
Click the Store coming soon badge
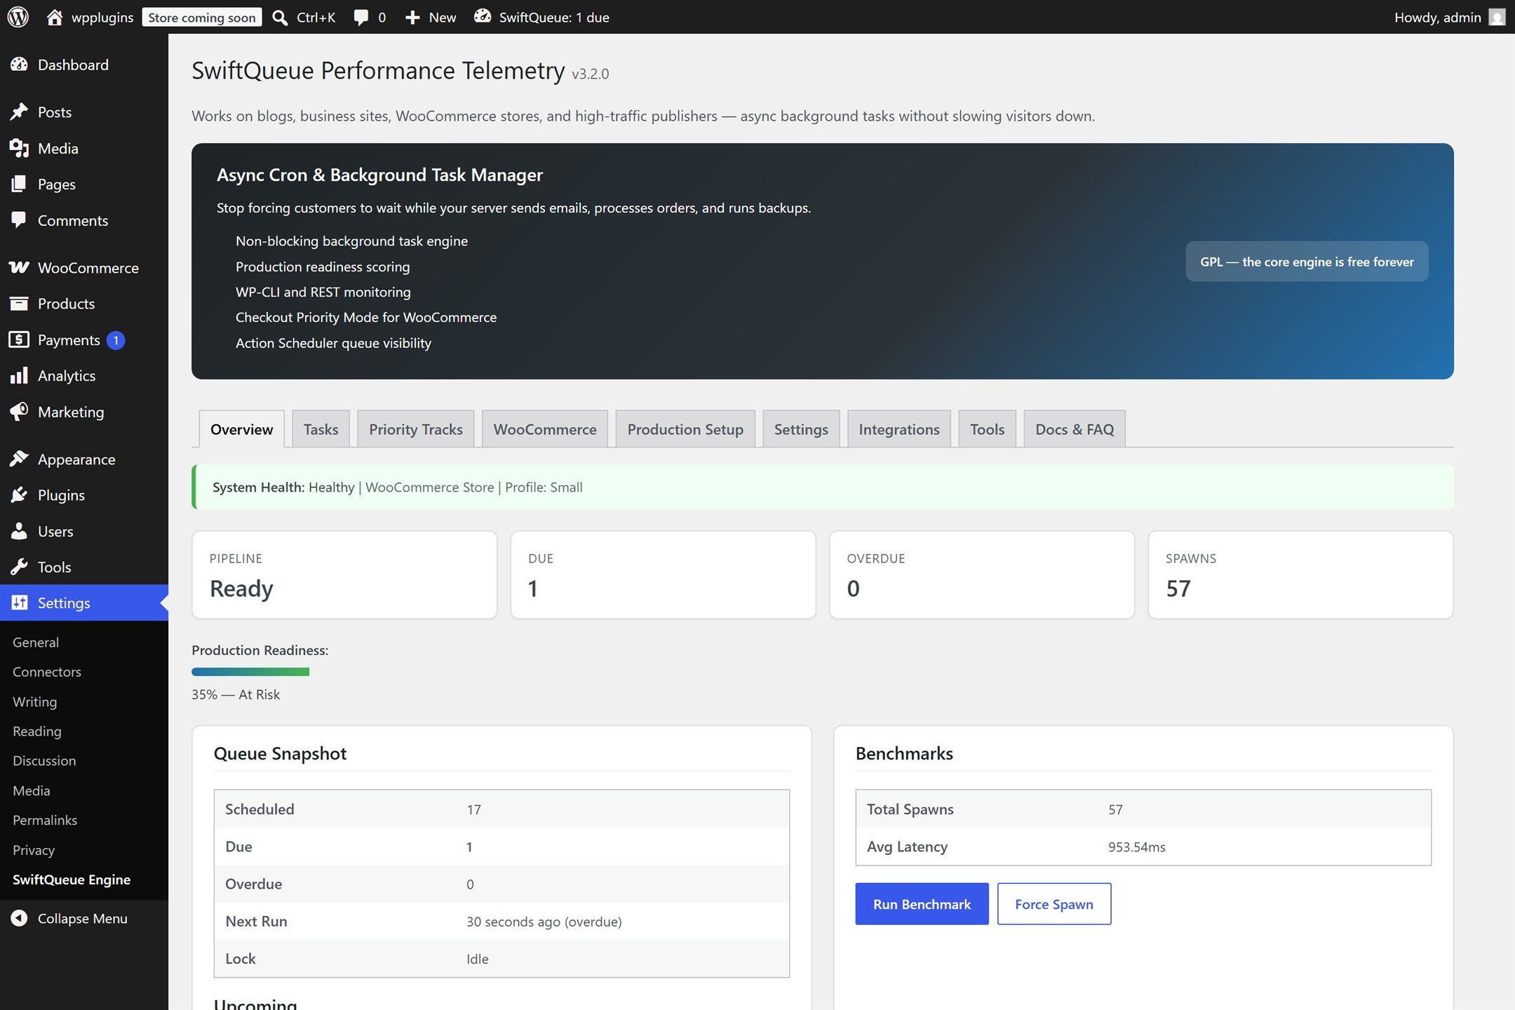pyautogui.click(x=202, y=18)
